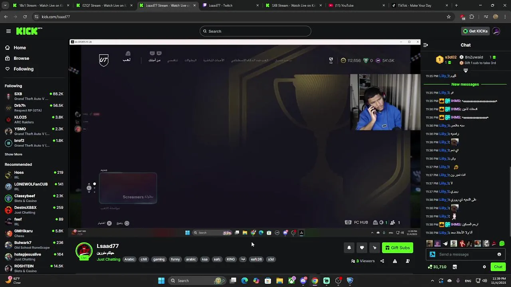This screenshot has width=511, height=287.
Task: Open chat settings gear
Action: click(484, 267)
